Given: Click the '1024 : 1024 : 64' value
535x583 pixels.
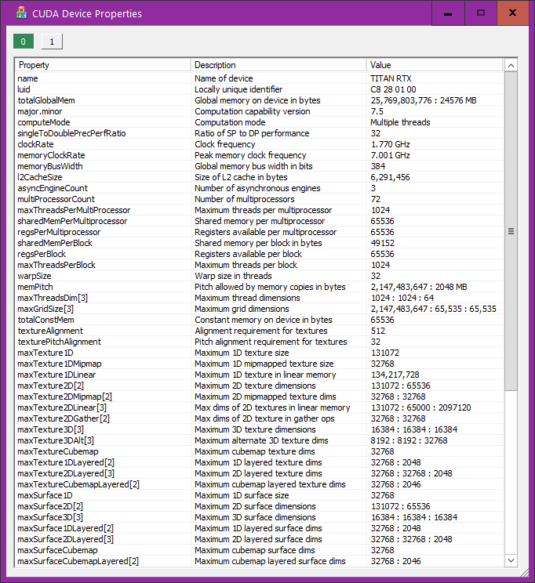Looking at the screenshot, I should coord(402,298).
